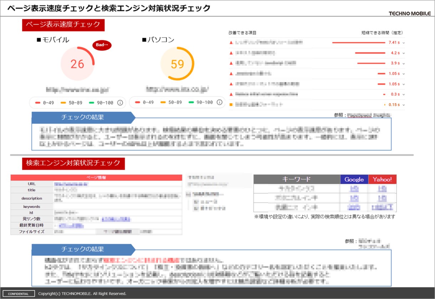Expand the 7.41 s improvement row chevron

[x=404, y=43]
